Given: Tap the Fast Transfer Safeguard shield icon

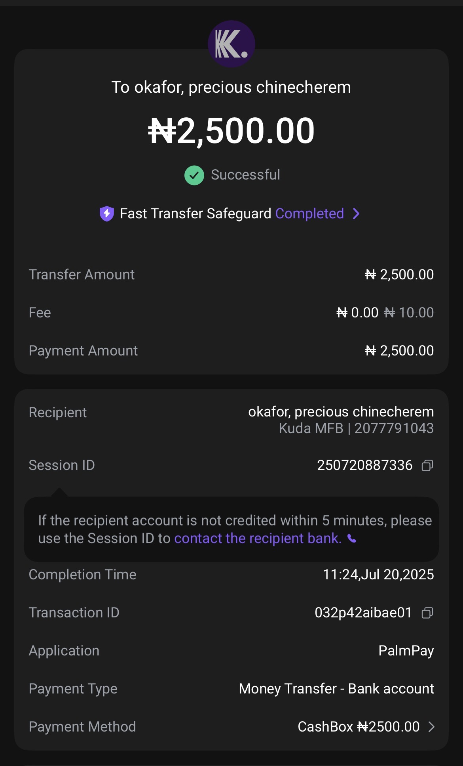Looking at the screenshot, I should [x=106, y=214].
